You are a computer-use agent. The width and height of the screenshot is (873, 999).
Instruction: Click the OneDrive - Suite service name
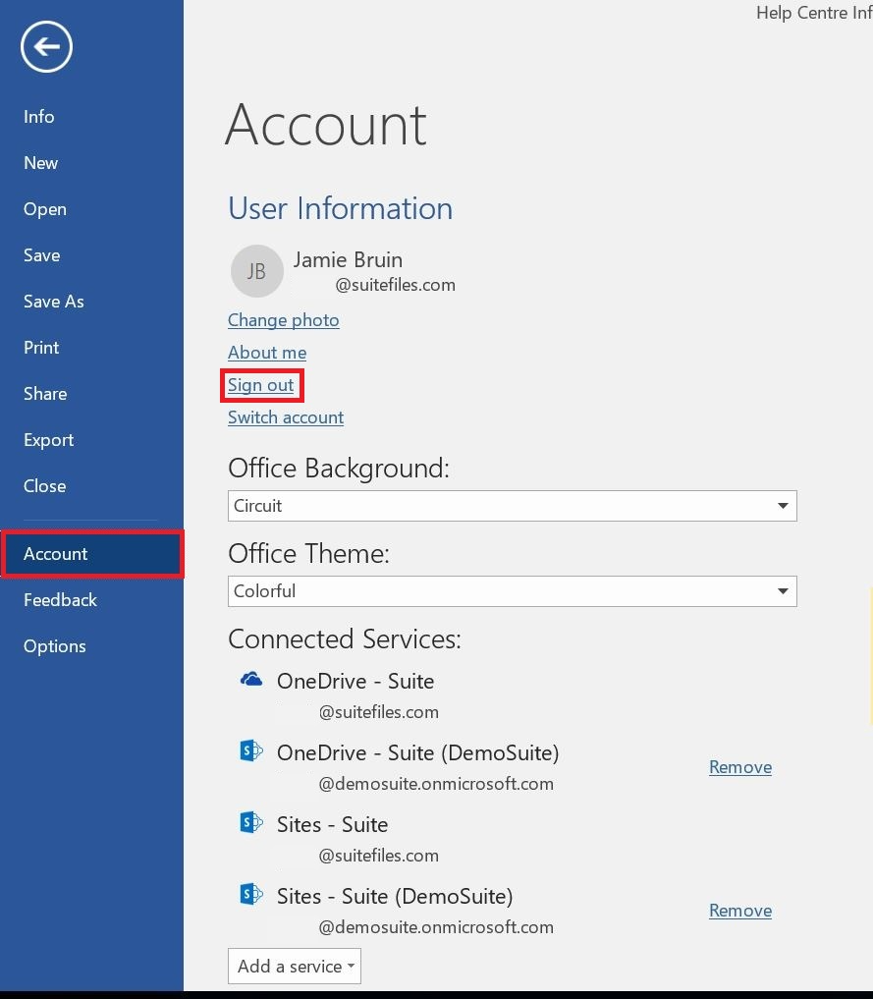355,681
